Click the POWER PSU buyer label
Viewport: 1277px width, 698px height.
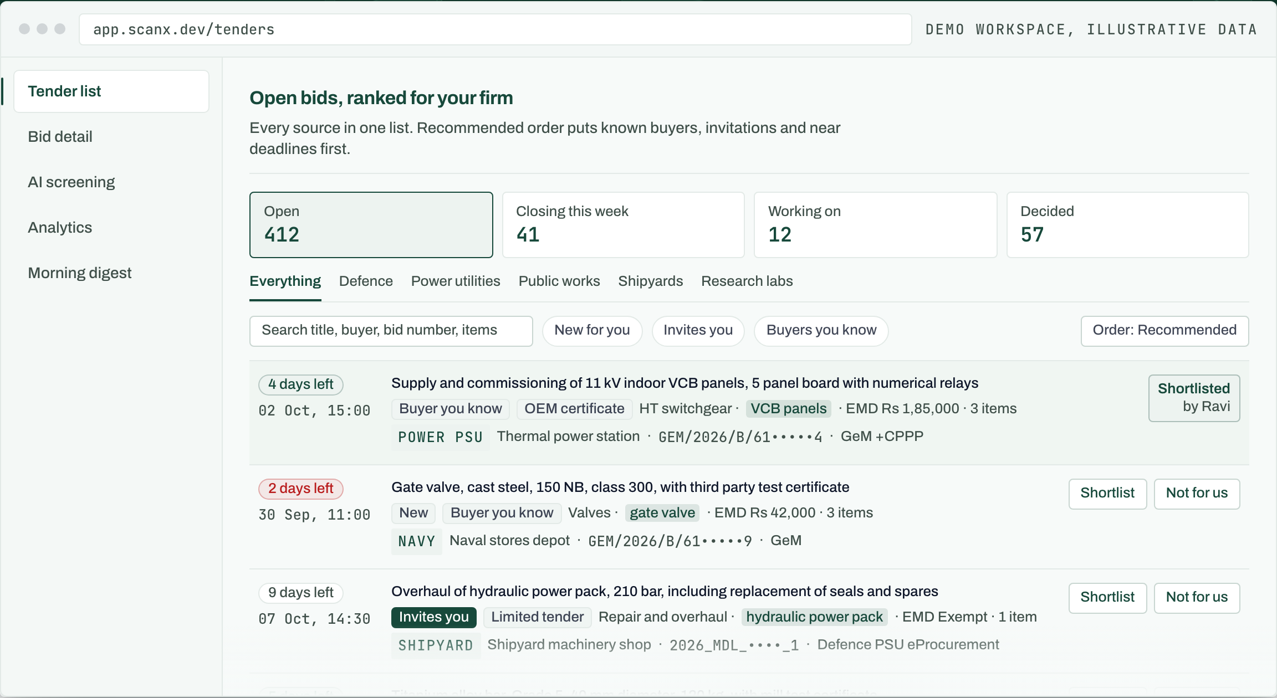(x=441, y=437)
